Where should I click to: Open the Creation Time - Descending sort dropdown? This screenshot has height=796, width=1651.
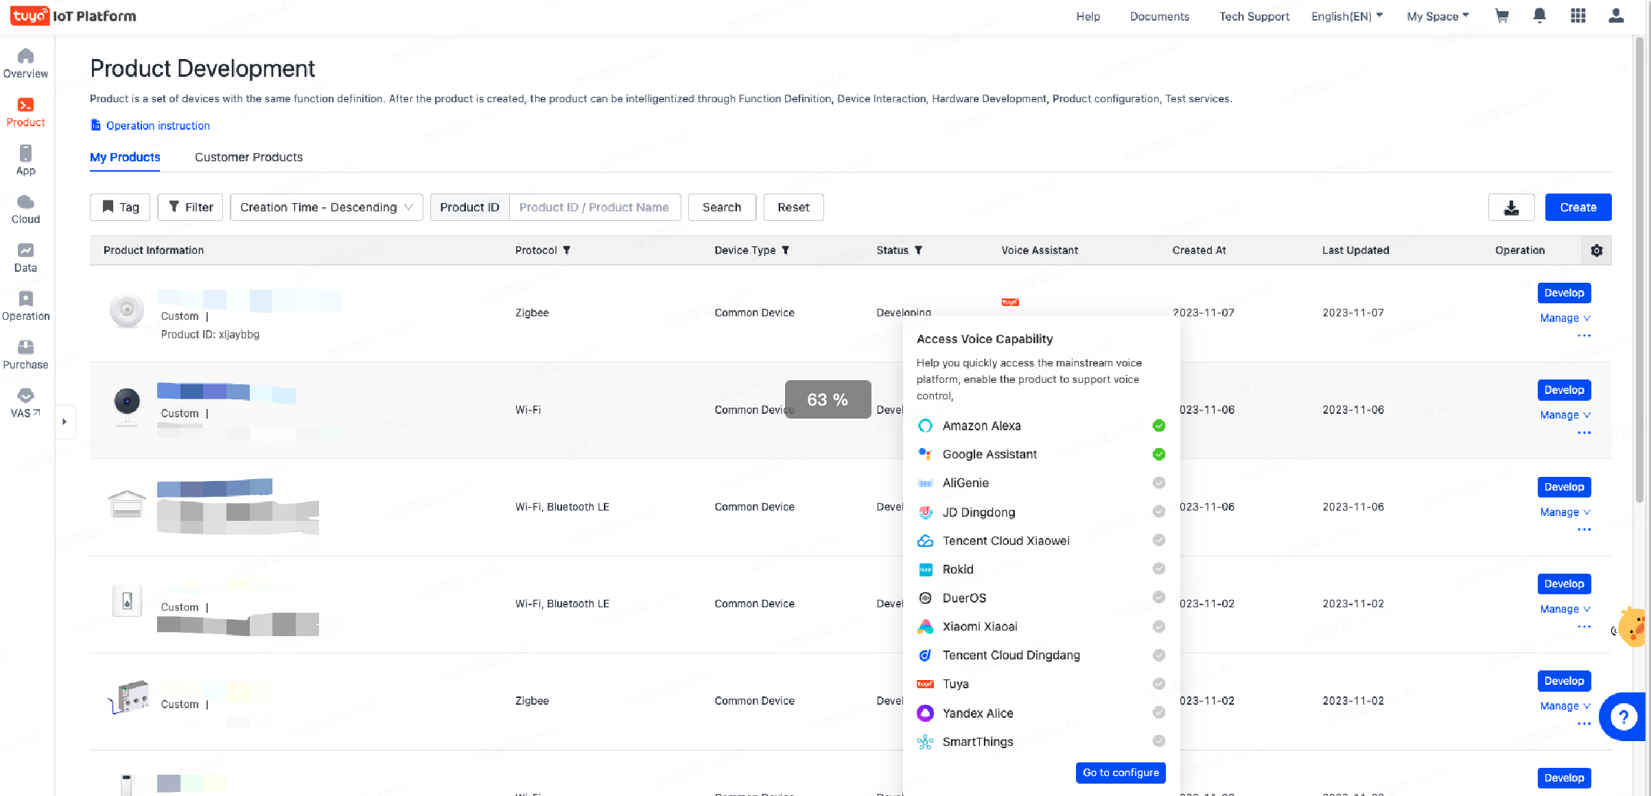[327, 207]
